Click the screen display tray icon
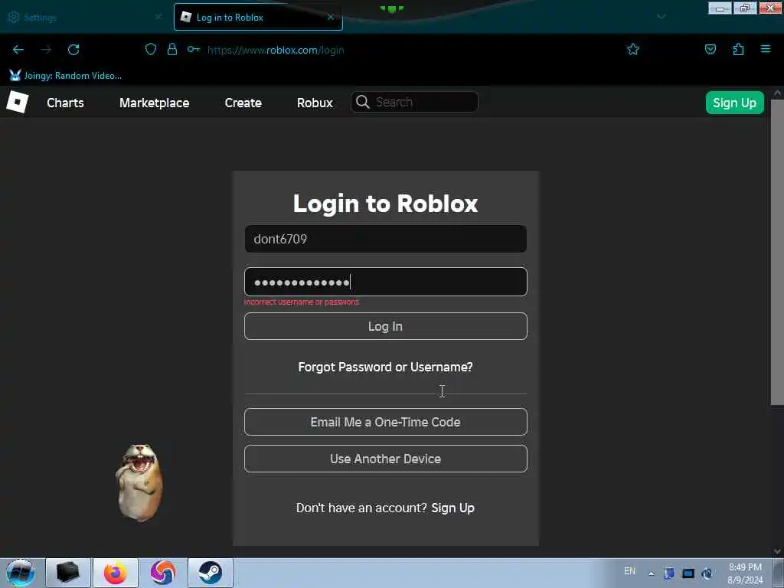 688,573
